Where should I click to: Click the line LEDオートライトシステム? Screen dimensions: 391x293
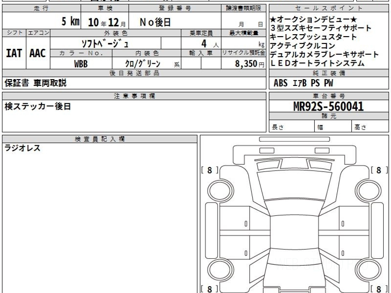click(x=317, y=63)
